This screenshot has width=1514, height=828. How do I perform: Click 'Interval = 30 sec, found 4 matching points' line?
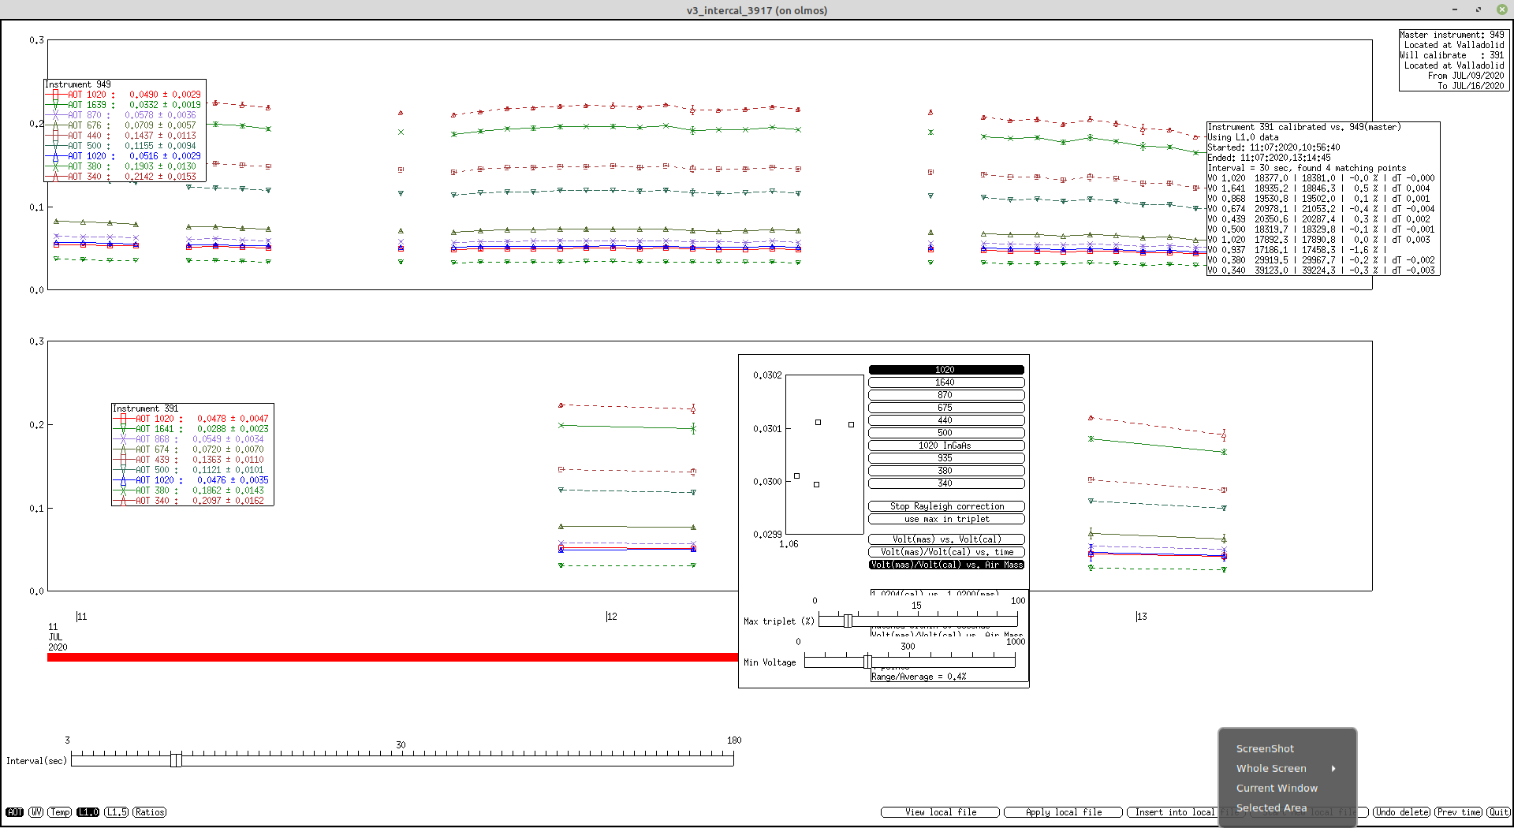[x=1307, y=168]
